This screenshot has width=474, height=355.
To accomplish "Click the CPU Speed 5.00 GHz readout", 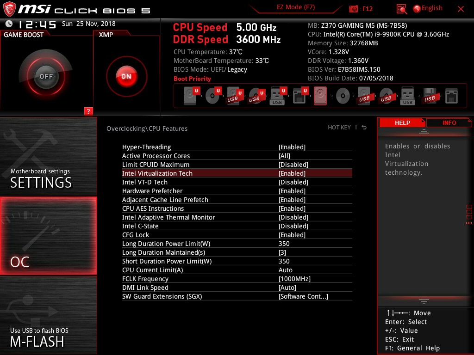I will 225,27.
